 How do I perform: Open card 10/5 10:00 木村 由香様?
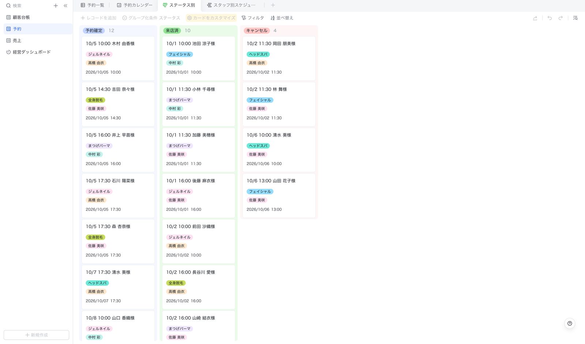point(118,58)
